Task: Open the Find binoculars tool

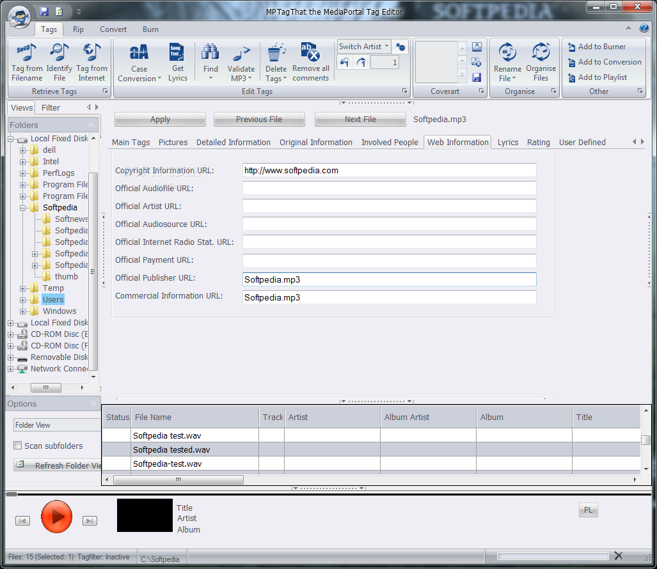Action: point(210,62)
